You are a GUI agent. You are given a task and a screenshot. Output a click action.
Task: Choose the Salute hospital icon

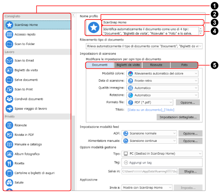tap(9, 182)
